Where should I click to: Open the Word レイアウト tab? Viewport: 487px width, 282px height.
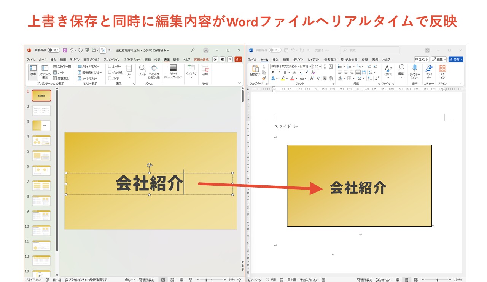[x=314, y=60]
